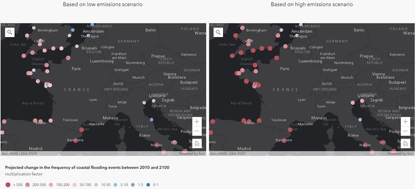Open search on the low emissions map

click(10, 32)
